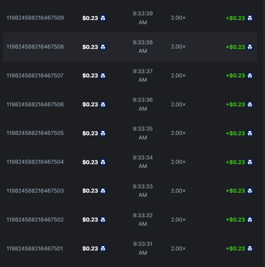This screenshot has height=267, width=265.
Task: Open bet ID 119824588216467509
Action: coord(35,18)
